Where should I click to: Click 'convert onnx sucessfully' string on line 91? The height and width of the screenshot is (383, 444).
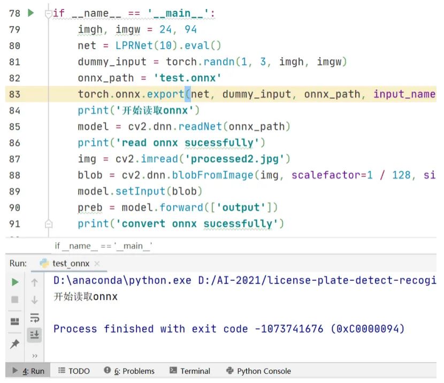tap(197, 224)
